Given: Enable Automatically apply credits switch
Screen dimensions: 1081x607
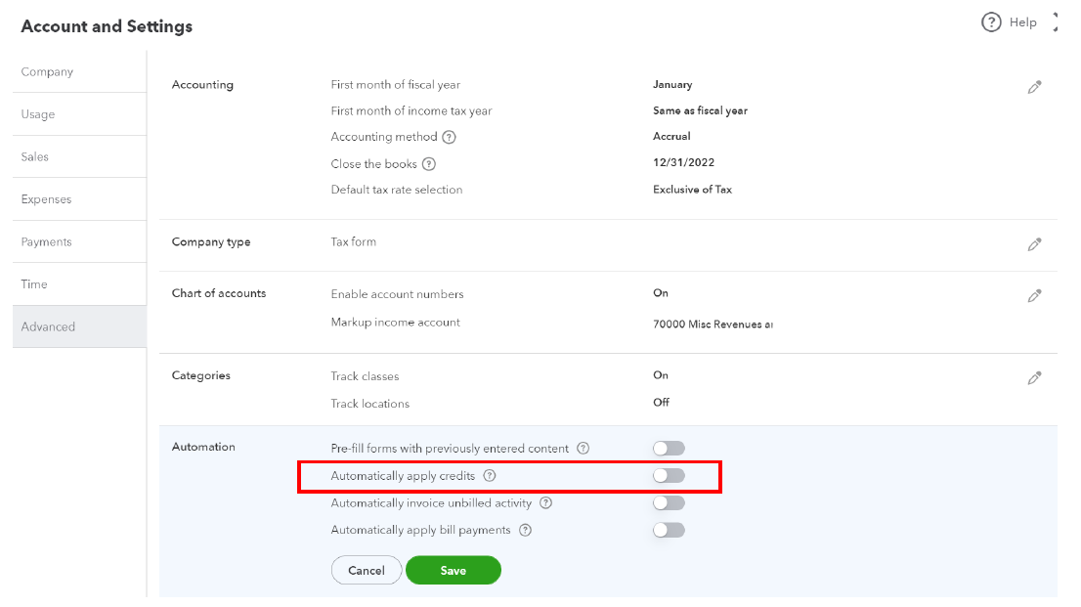Looking at the screenshot, I should 669,475.
